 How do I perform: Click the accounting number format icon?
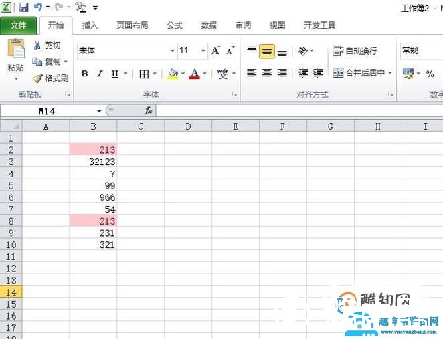pos(408,74)
